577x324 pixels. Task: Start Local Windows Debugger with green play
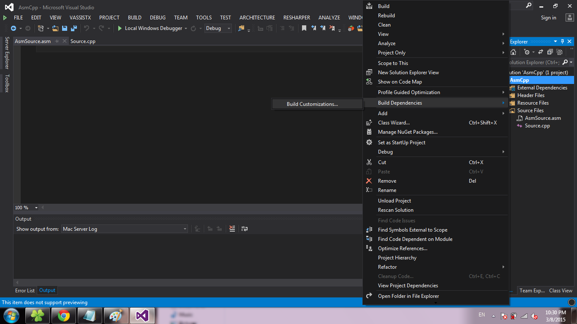click(x=150, y=28)
